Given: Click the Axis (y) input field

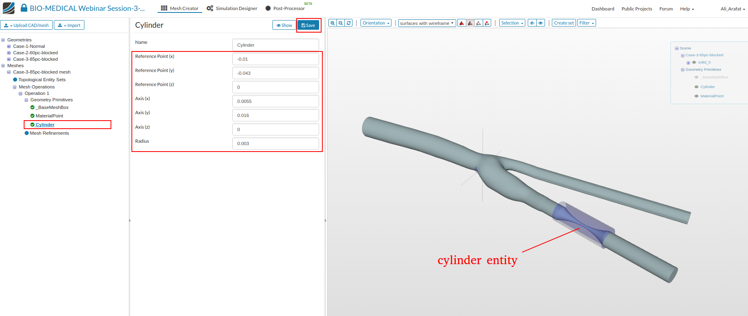Looking at the screenshot, I should [276, 115].
